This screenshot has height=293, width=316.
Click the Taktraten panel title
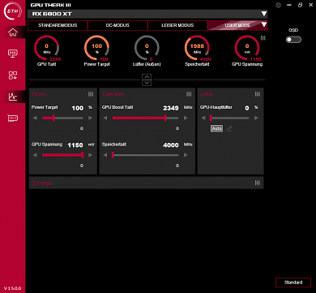[113, 94]
